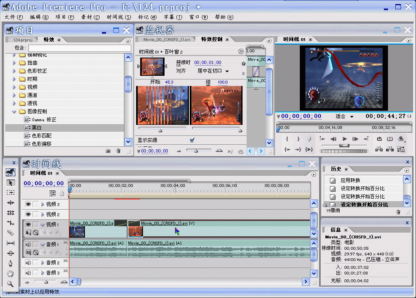416x298 pixels.
Task: Click the trash icon in History panel
Action: pyautogui.click(x=398, y=212)
